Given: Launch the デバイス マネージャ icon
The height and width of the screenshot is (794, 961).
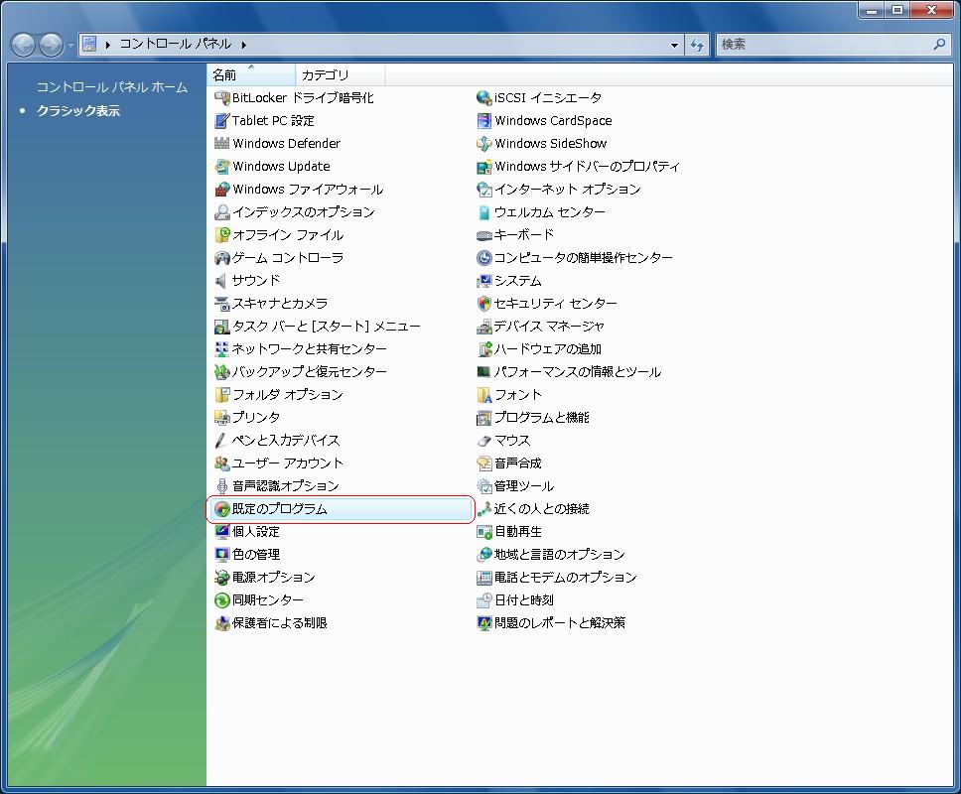Looking at the screenshot, I should click(x=484, y=327).
